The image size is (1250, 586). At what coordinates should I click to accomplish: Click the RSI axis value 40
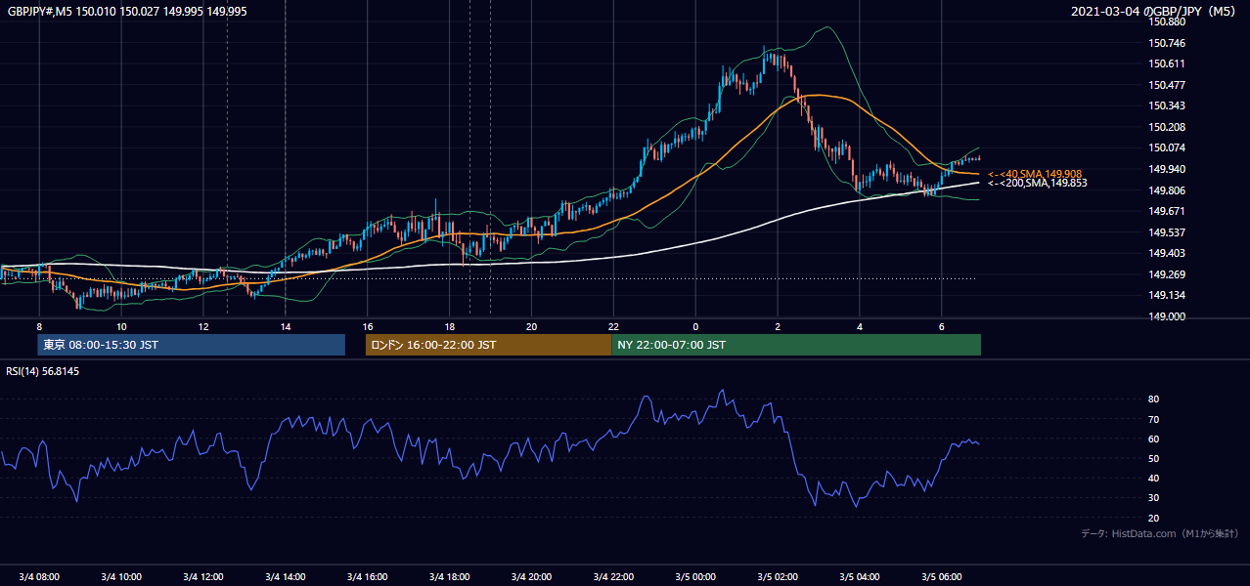point(1154,478)
